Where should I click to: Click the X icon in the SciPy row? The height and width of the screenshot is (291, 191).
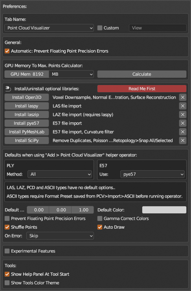[x=183, y=140]
